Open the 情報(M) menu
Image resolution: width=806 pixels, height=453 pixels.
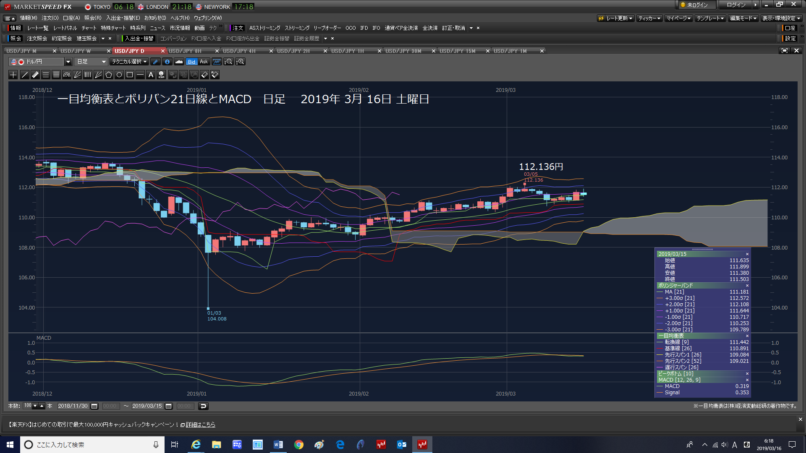pos(29,18)
